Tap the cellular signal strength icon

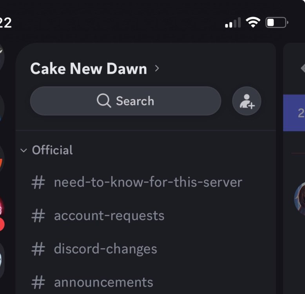click(x=233, y=24)
